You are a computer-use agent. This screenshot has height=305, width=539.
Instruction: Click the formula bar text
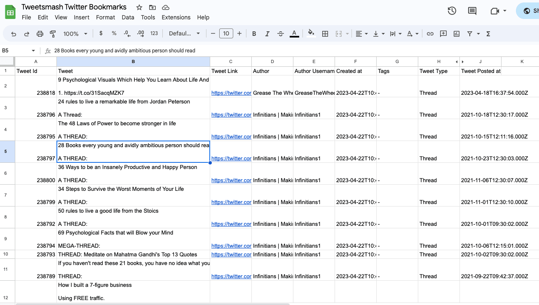(x=125, y=51)
